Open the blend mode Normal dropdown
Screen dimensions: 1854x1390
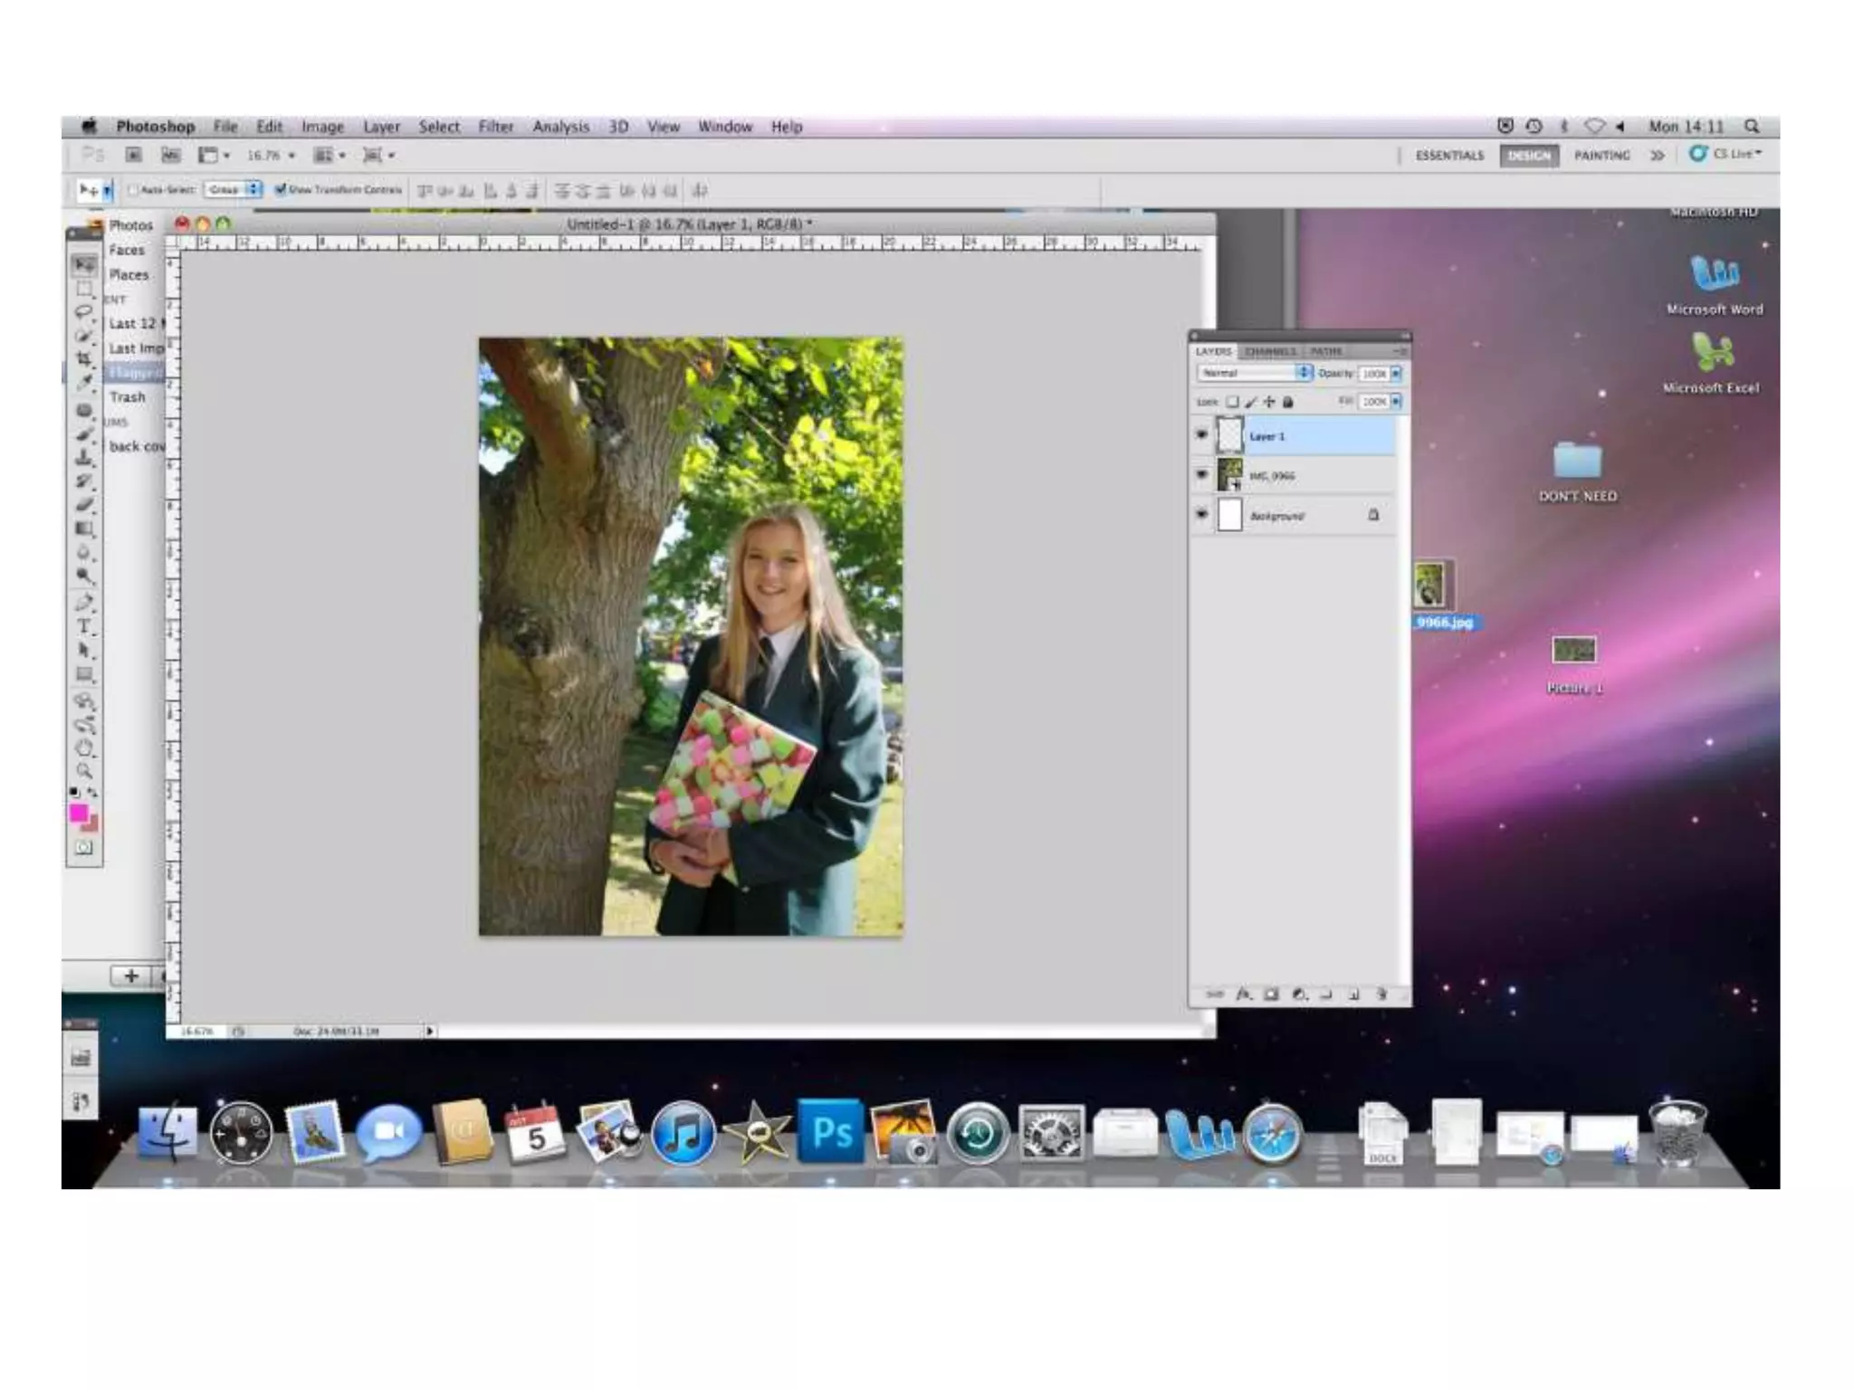coord(1254,373)
